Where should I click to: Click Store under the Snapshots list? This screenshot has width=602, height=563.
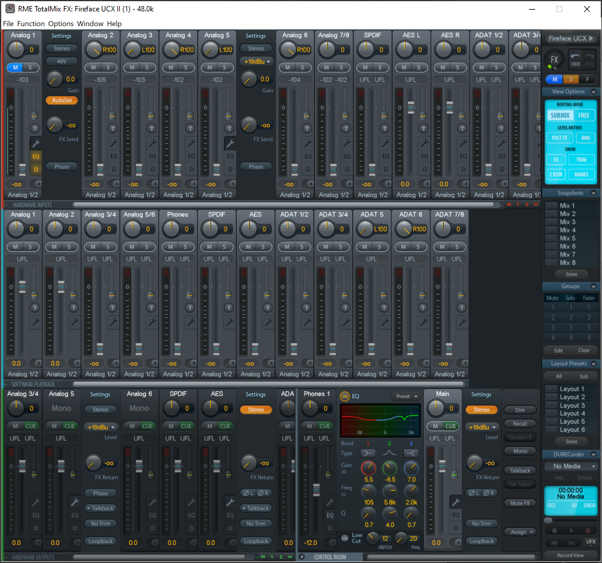(571, 274)
